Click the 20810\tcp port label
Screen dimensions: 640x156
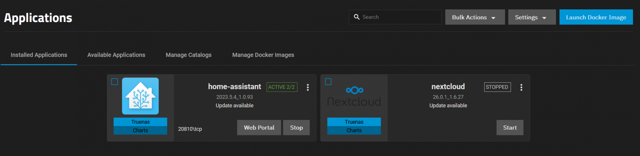click(190, 129)
